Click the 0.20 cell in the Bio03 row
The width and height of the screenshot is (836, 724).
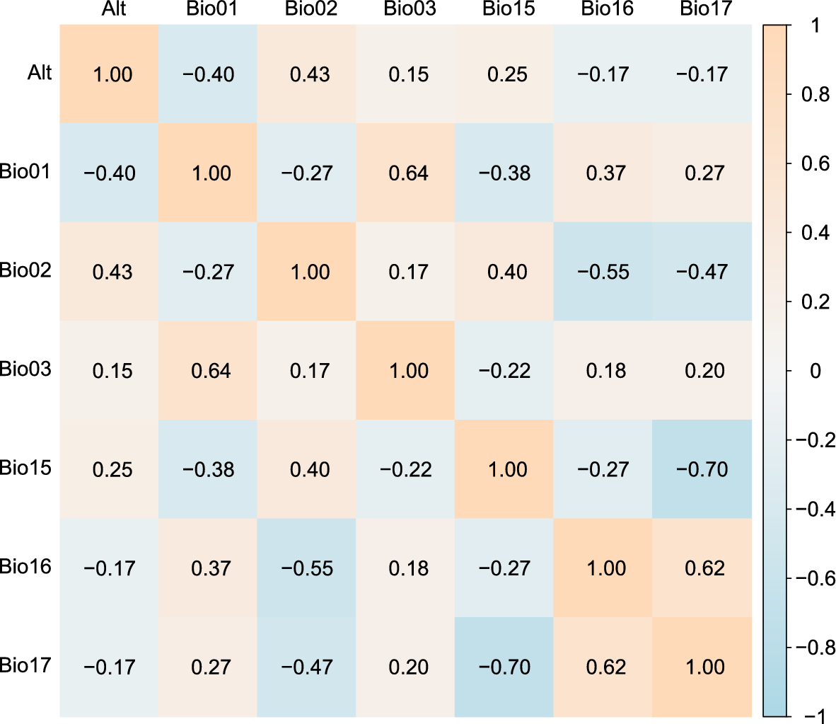tap(705, 370)
